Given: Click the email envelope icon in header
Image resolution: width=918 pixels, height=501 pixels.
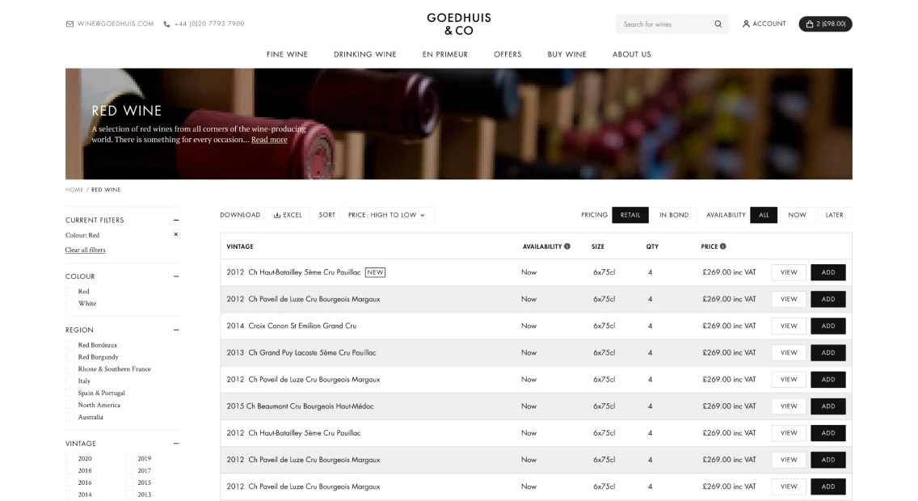Looking at the screenshot, I should (69, 24).
